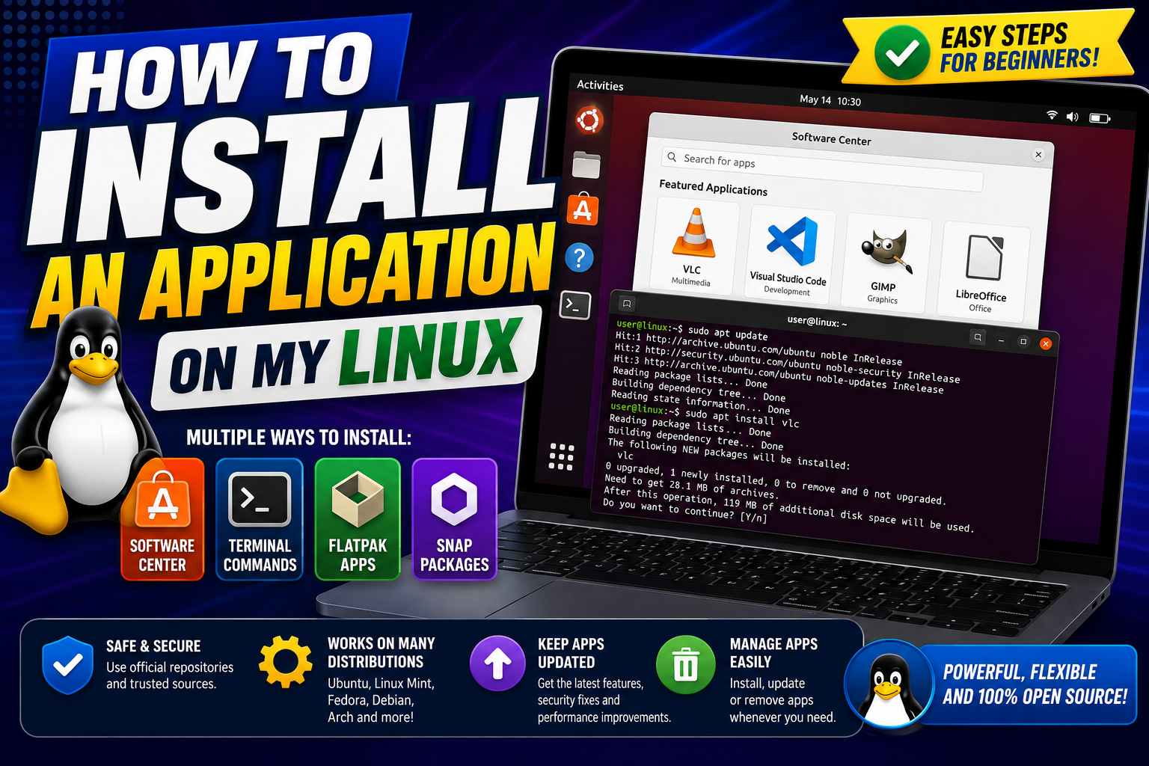
Task: Open the May 14 10:30 clock menu
Action: coord(830,100)
